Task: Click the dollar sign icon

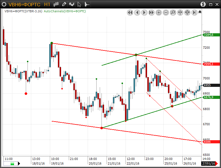Action: pyautogui.click(x=203, y=4)
